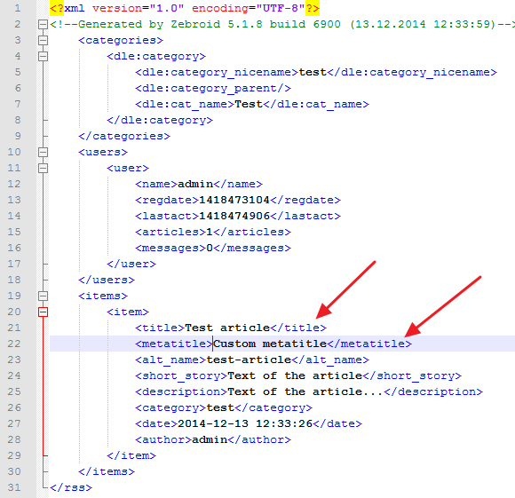Collapse the categories fold marker

pyautogui.click(x=43, y=40)
